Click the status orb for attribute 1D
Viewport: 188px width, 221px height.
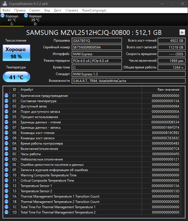(6, 212)
